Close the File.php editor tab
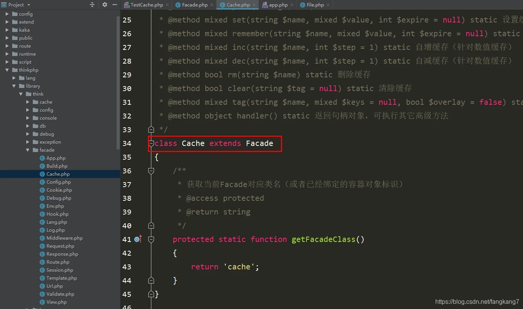The height and width of the screenshot is (309, 523). (328, 5)
